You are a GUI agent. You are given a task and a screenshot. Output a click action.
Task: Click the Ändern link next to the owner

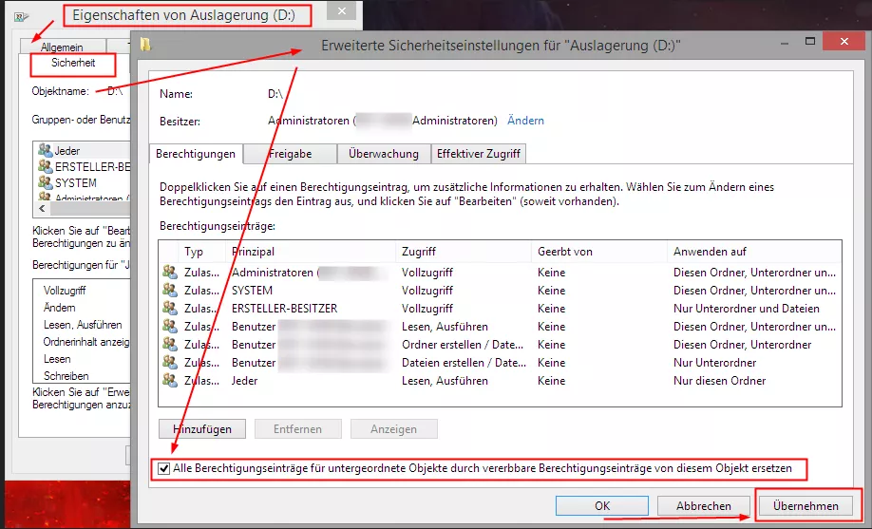click(x=525, y=121)
